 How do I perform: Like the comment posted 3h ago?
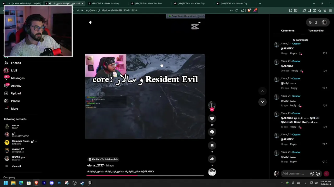click(x=324, y=162)
